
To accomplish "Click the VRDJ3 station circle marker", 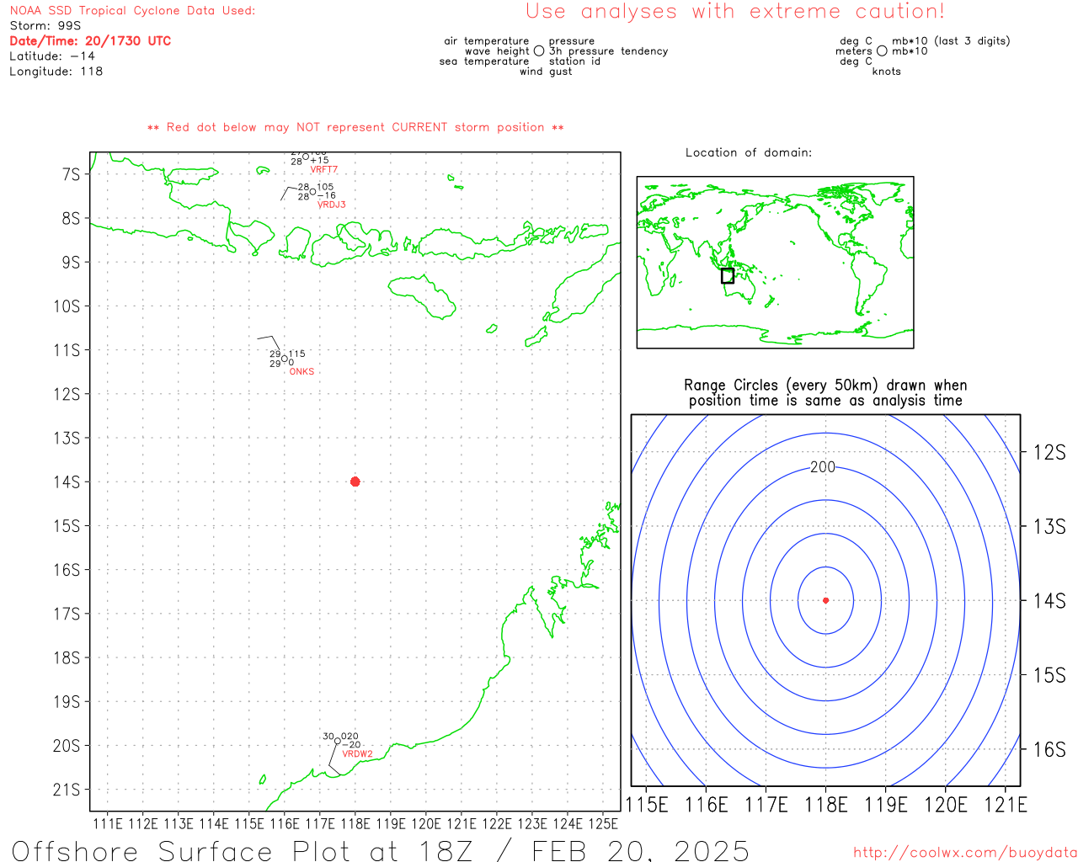I will click(x=313, y=191).
